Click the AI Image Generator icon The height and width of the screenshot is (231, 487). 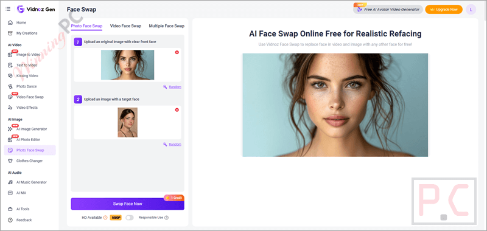[x=10, y=129]
